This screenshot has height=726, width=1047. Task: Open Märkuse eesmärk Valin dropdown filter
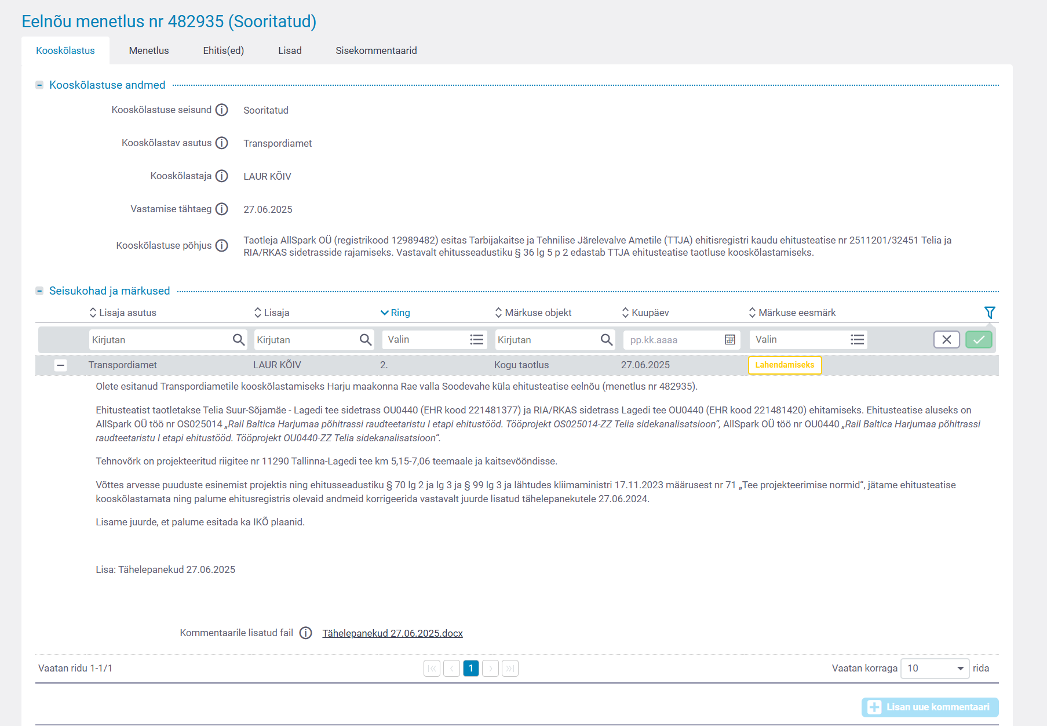tap(808, 340)
